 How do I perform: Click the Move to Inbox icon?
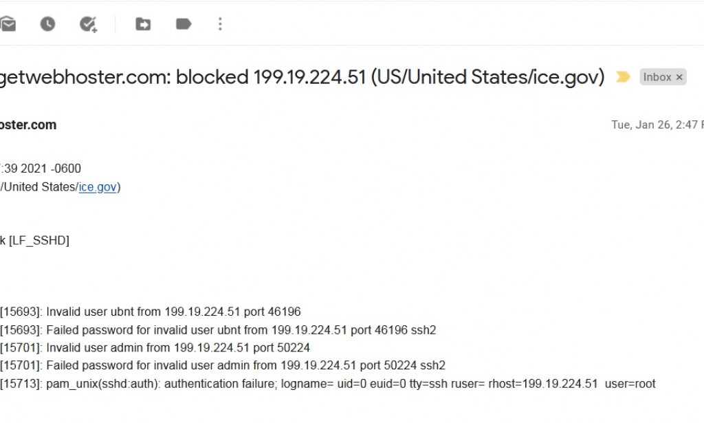(x=10, y=23)
